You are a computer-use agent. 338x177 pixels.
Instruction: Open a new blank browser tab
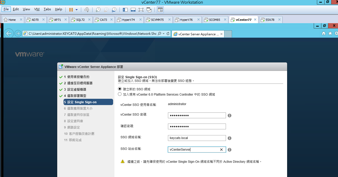[x=228, y=34]
